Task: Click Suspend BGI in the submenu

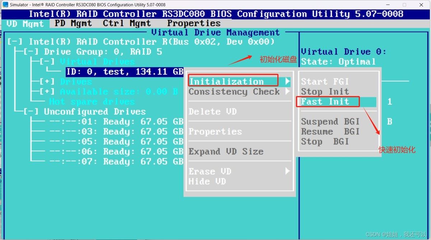Action: coord(330,122)
